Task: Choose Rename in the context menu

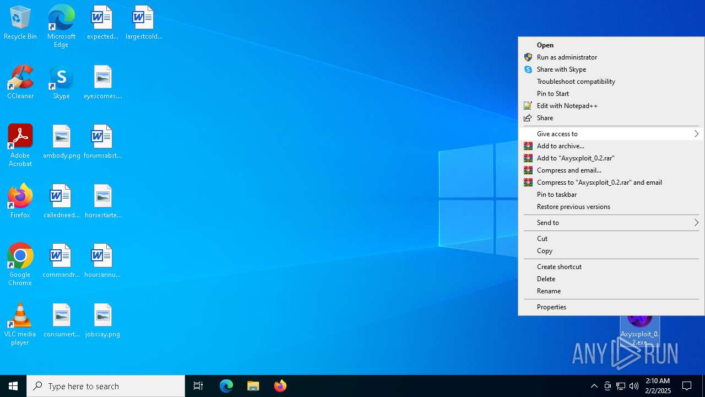Action: tap(611, 291)
